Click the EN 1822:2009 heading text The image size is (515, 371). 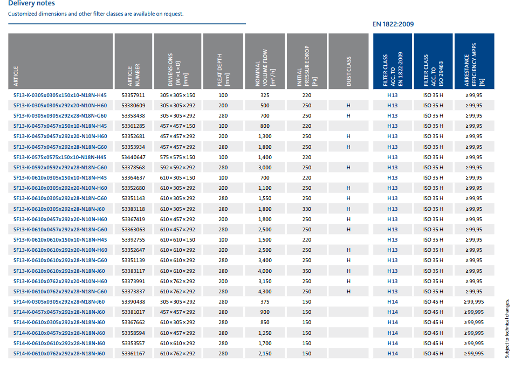pos(393,24)
